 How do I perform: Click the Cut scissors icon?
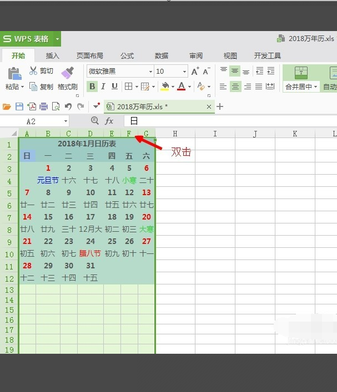tap(33, 71)
